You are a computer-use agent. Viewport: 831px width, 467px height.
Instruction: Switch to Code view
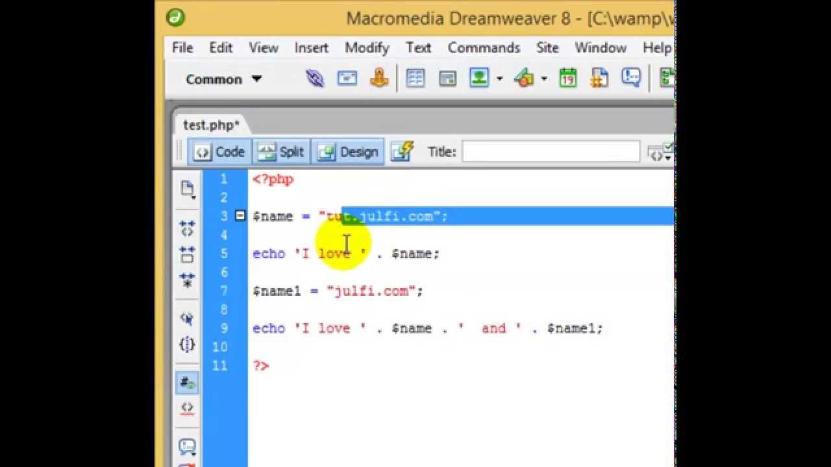click(x=220, y=152)
